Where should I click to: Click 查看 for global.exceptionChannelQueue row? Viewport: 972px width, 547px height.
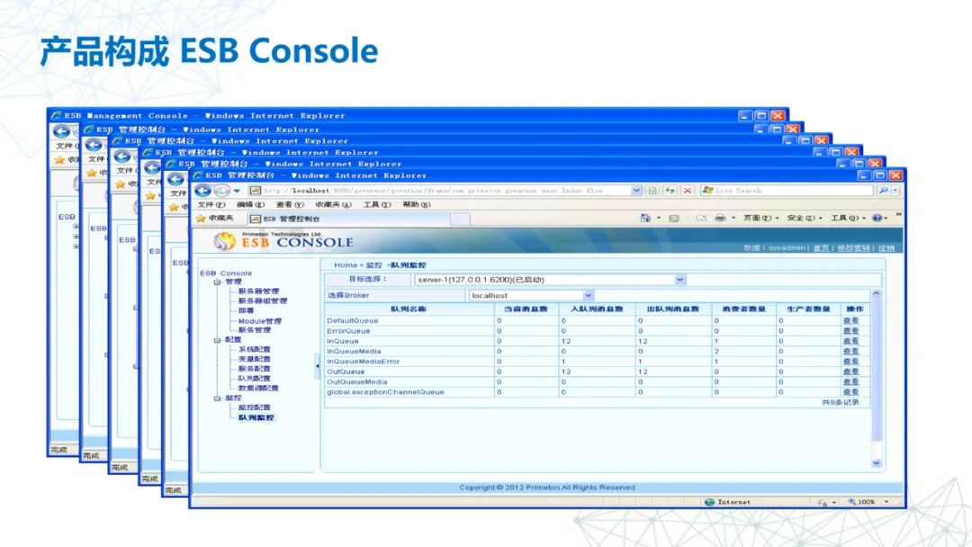click(850, 392)
